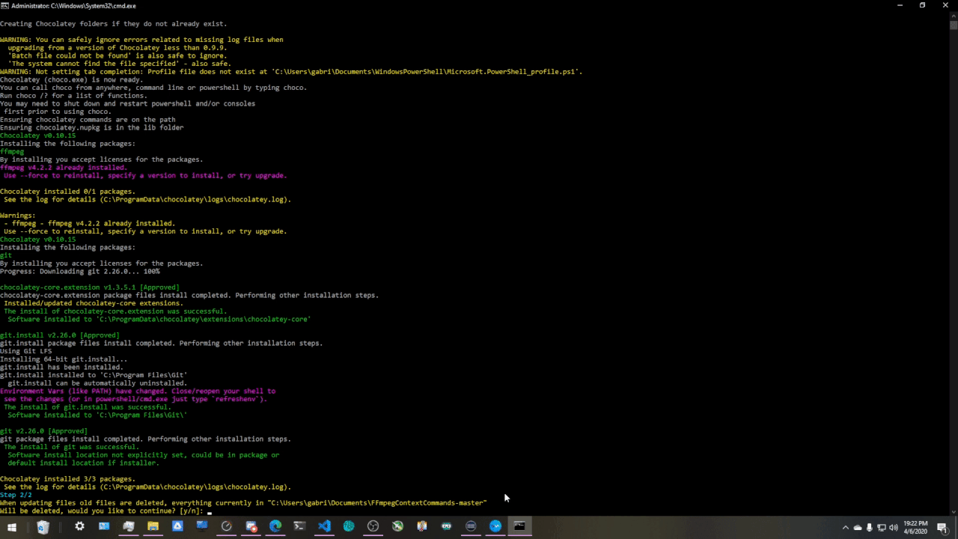The width and height of the screenshot is (958, 539).
Task: Open Visual Studio Code from taskbar
Action: click(x=324, y=526)
